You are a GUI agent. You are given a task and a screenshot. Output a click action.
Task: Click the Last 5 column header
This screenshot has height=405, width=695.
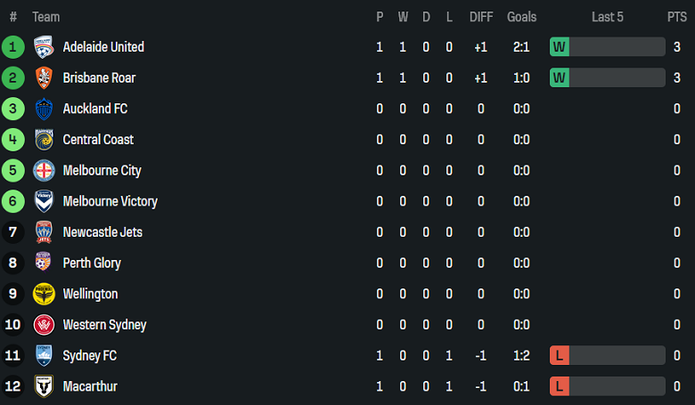pos(608,17)
